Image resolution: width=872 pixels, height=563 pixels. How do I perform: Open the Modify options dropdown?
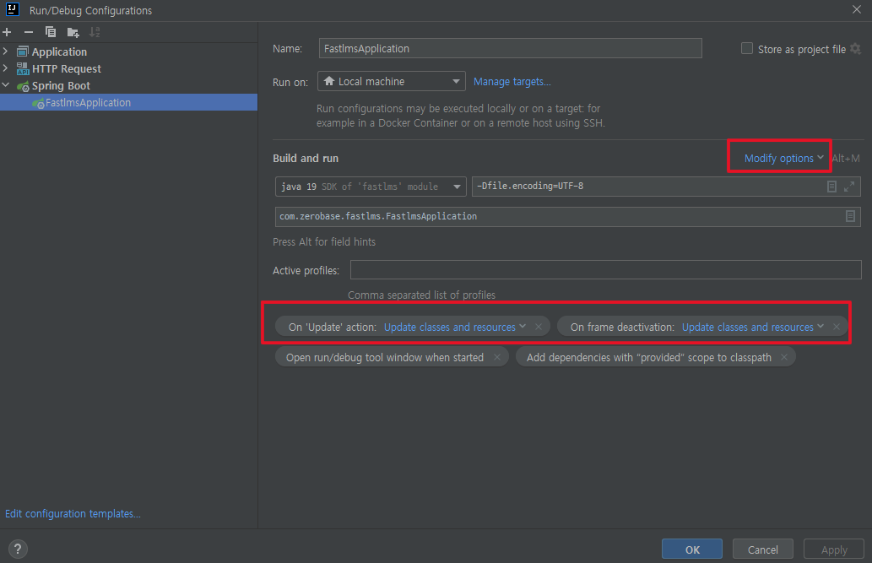(783, 159)
